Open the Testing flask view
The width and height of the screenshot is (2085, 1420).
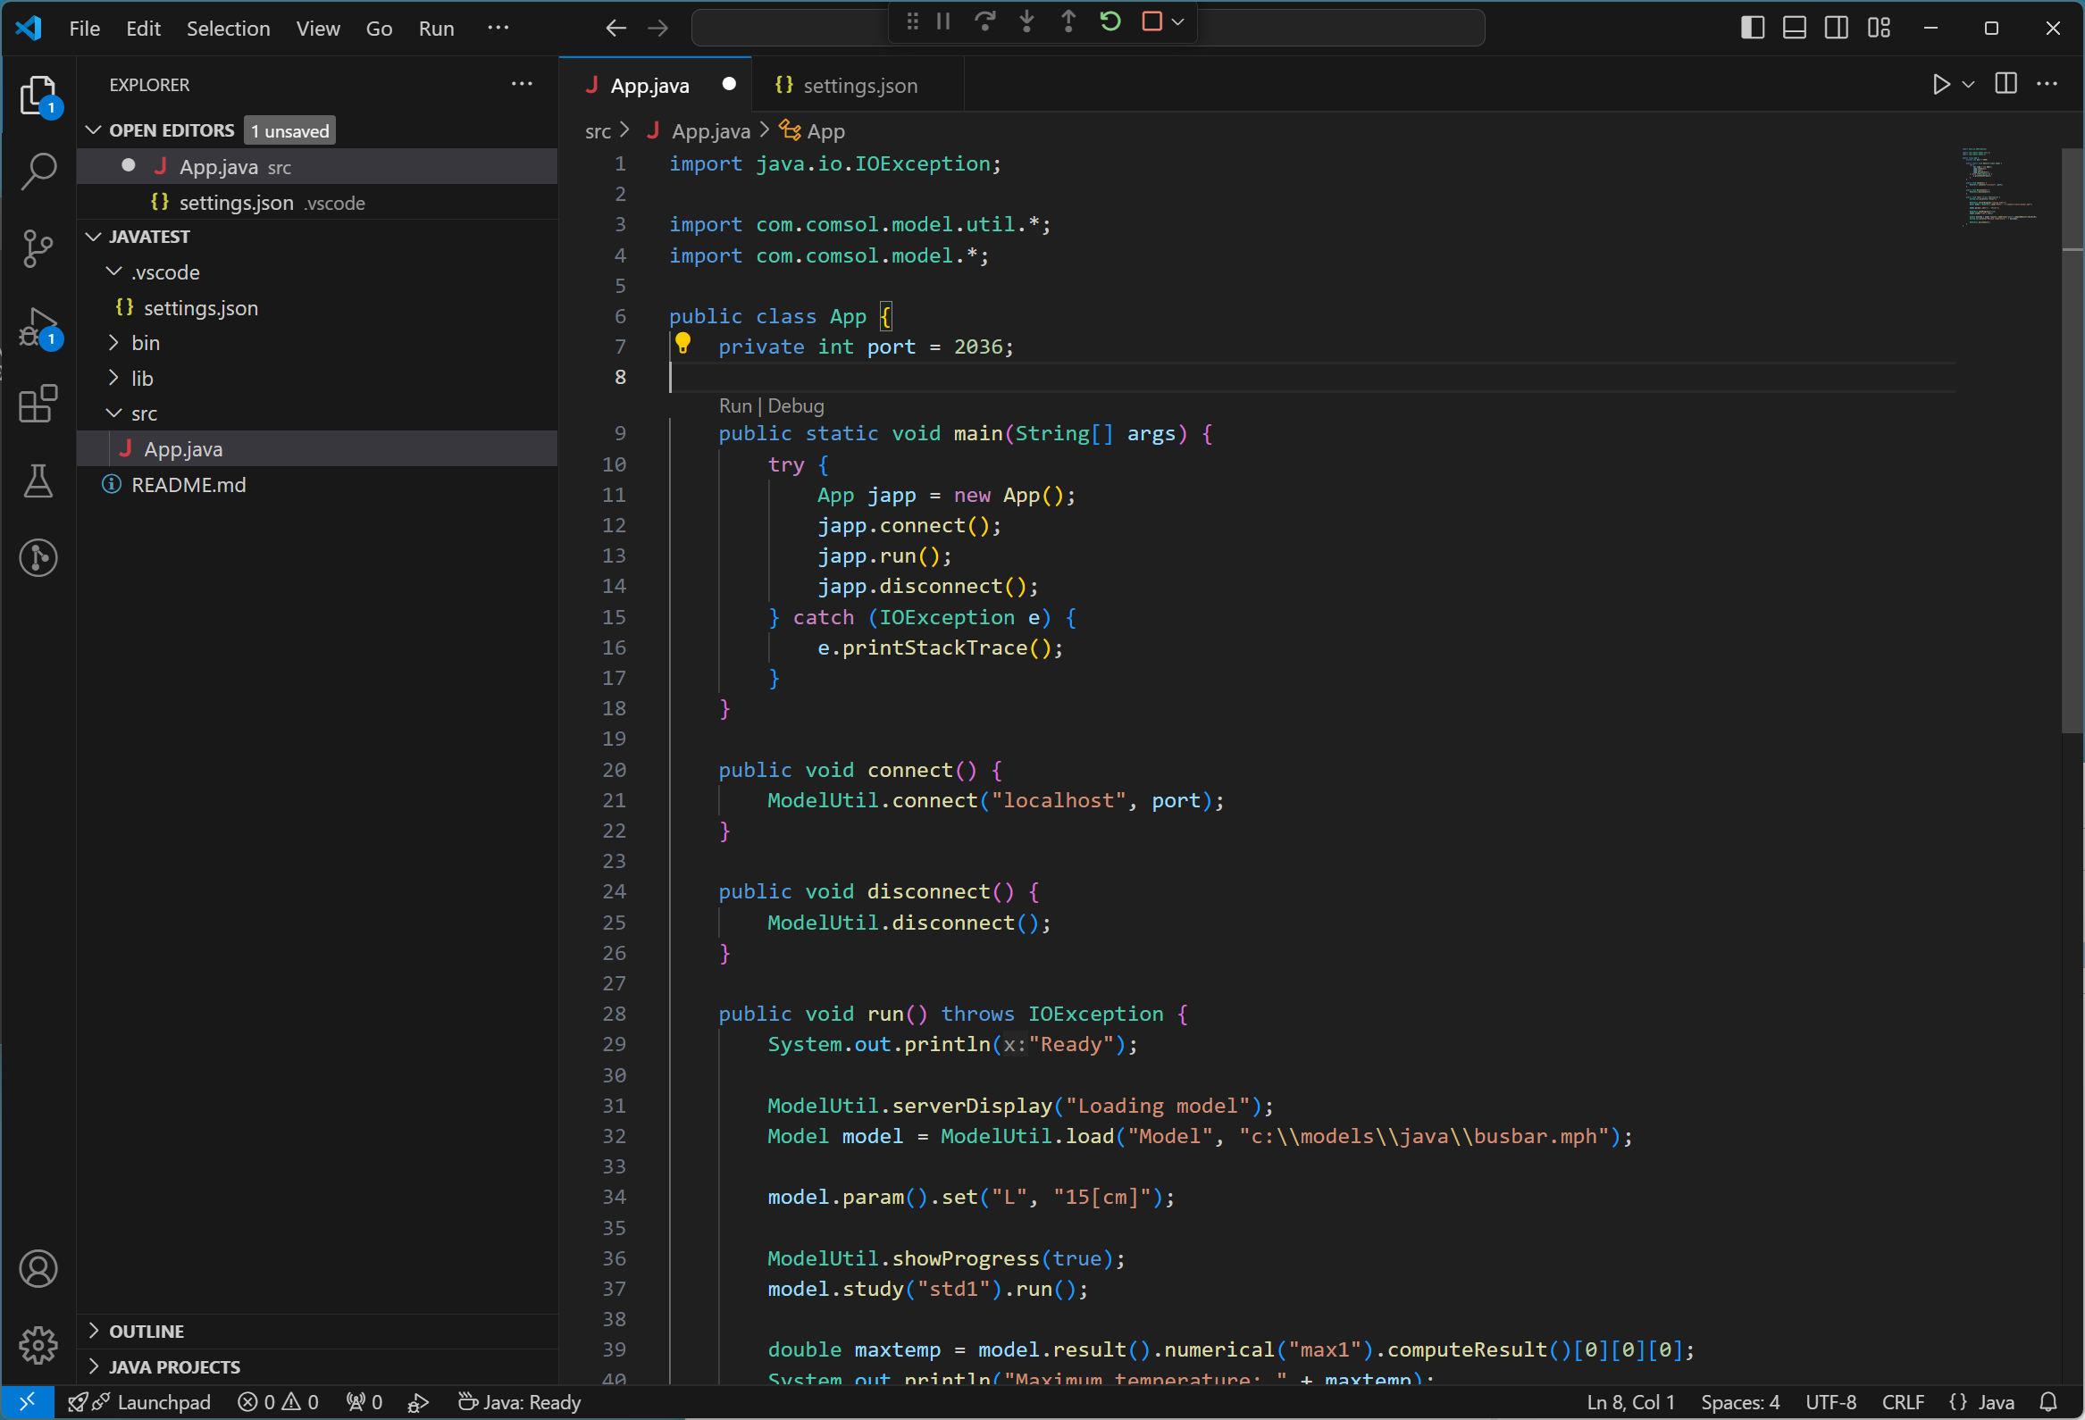click(38, 481)
